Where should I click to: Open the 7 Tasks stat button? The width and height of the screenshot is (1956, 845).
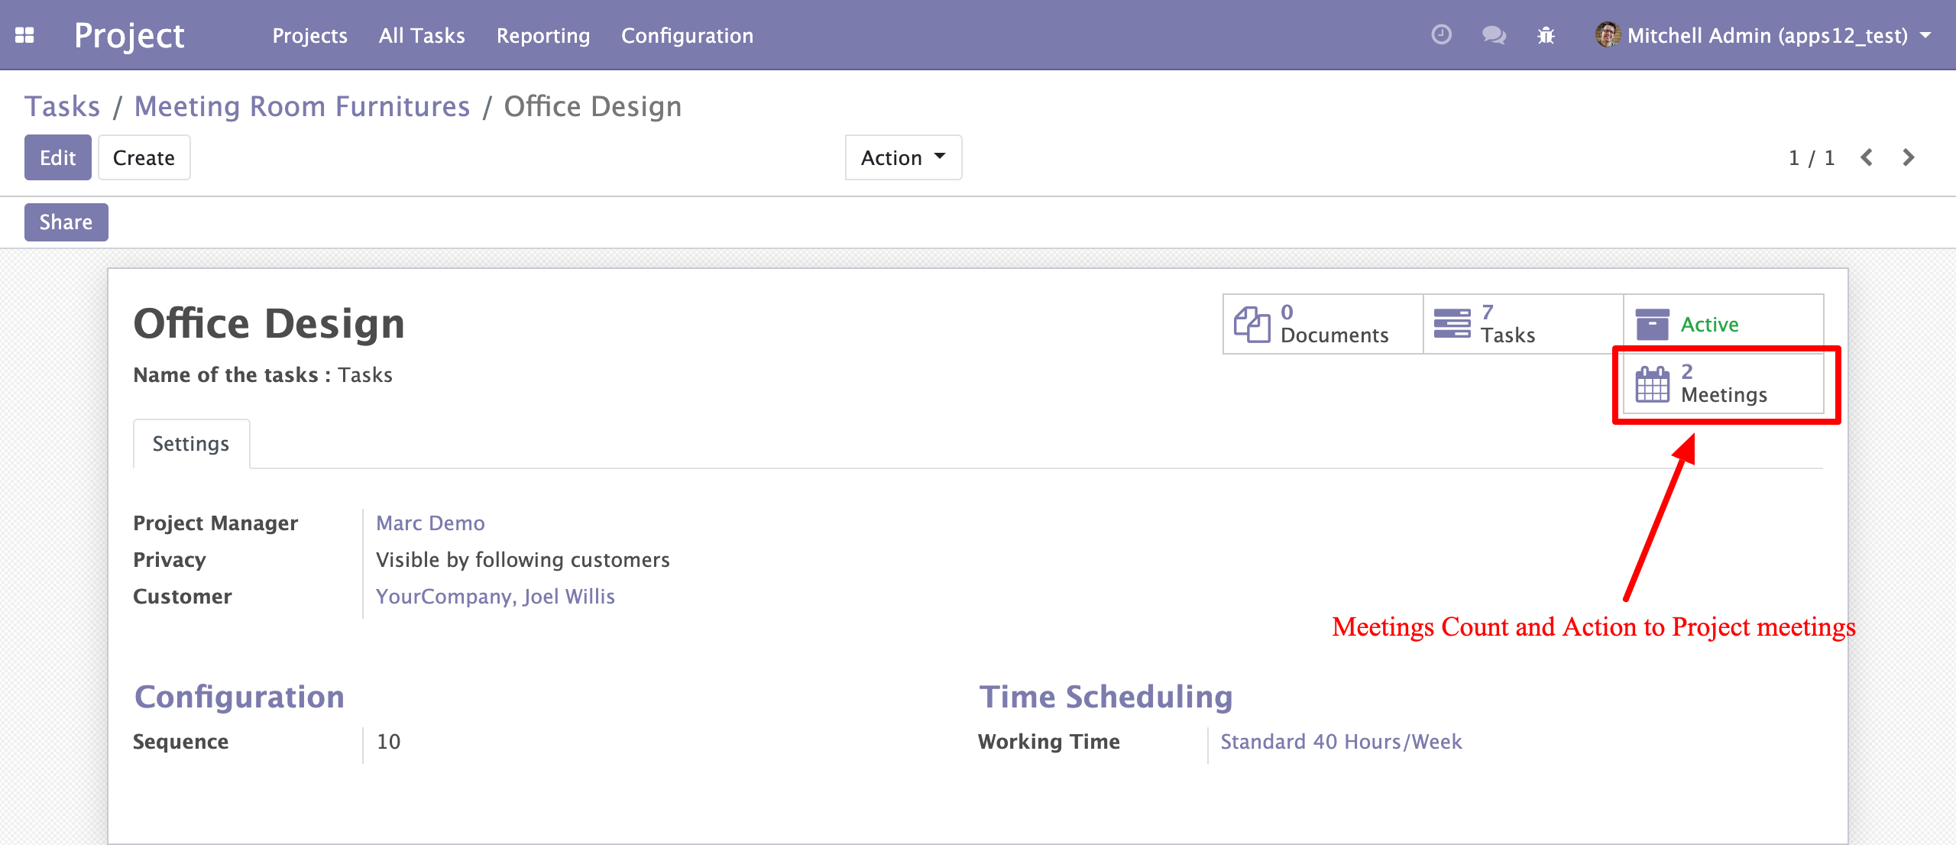click(x=1522, y=324)
